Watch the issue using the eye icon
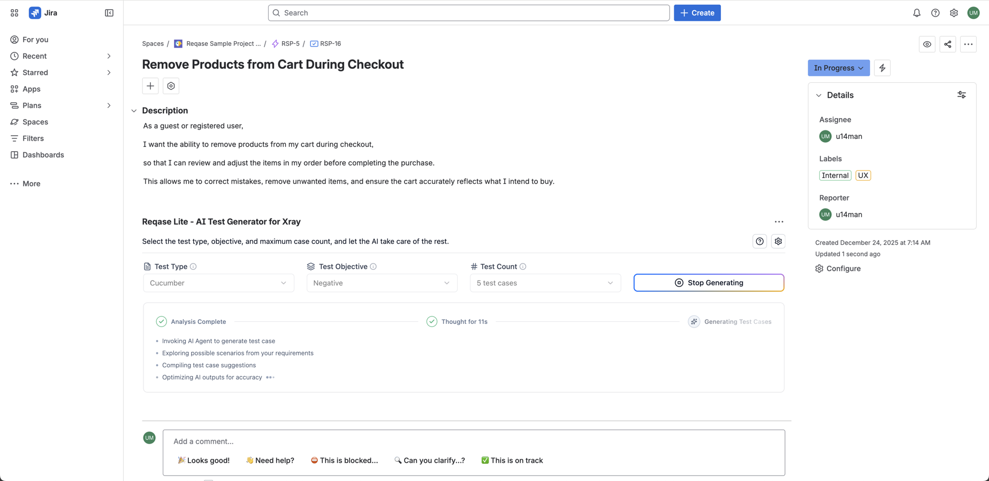The width and height of the screenshot is (989, 481). (927, 44)
